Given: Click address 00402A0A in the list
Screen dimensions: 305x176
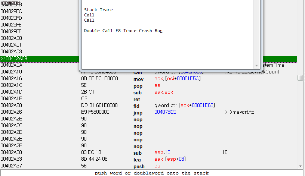Looking at the screenshot, I should click(x=11, y=65).
